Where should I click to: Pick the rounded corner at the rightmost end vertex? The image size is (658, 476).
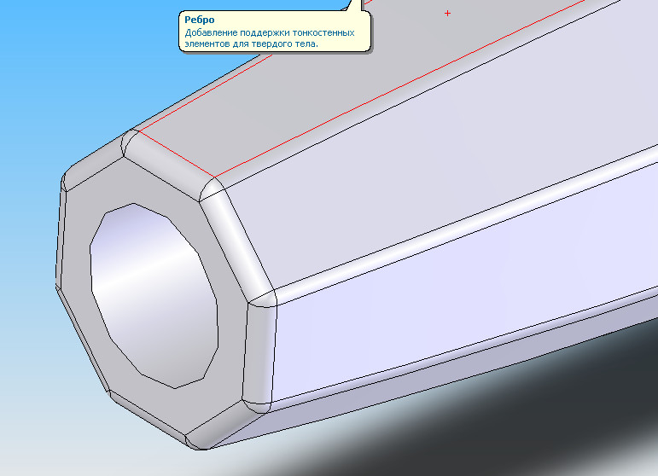tap(263, 299)
